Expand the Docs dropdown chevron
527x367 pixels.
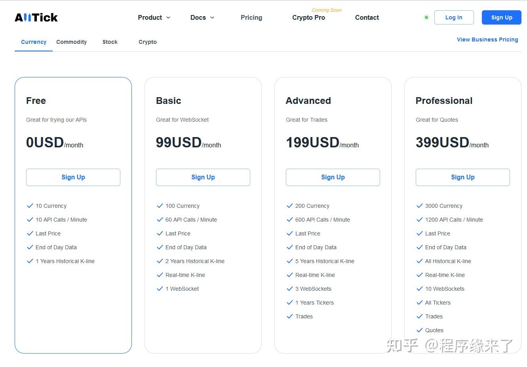click(212, 17)
